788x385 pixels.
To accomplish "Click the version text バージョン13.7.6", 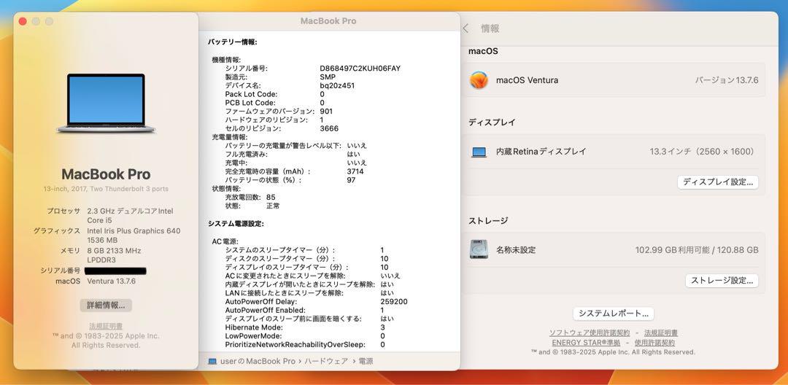I will click(x=727, y=80).
